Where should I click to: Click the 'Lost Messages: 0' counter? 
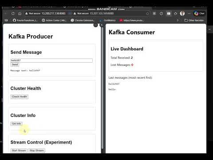click(x=122, y=65)
